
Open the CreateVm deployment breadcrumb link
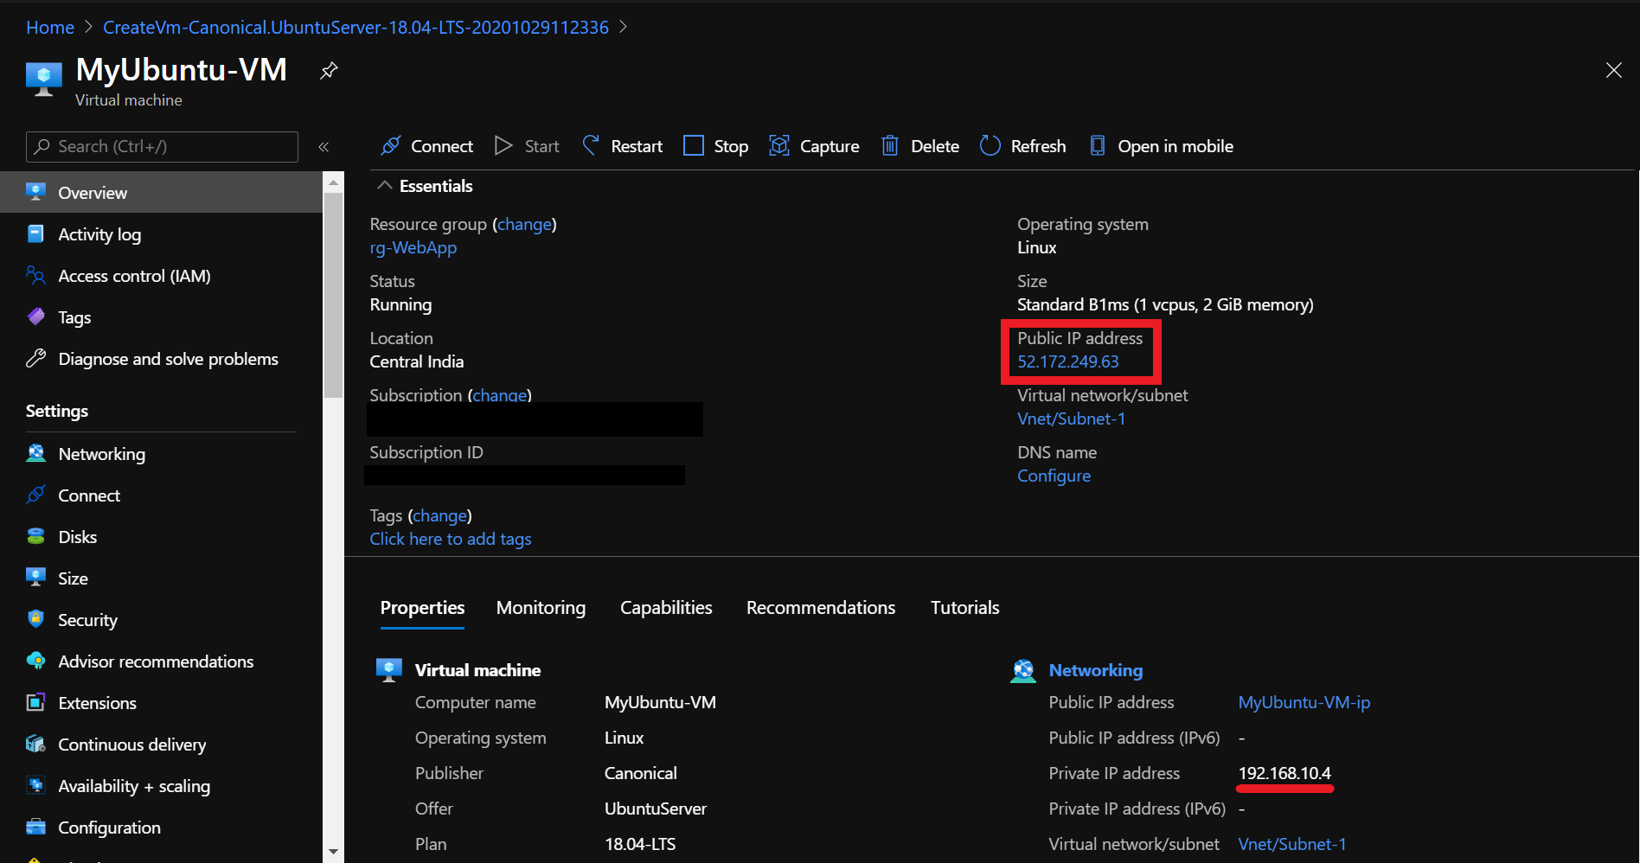356,28
